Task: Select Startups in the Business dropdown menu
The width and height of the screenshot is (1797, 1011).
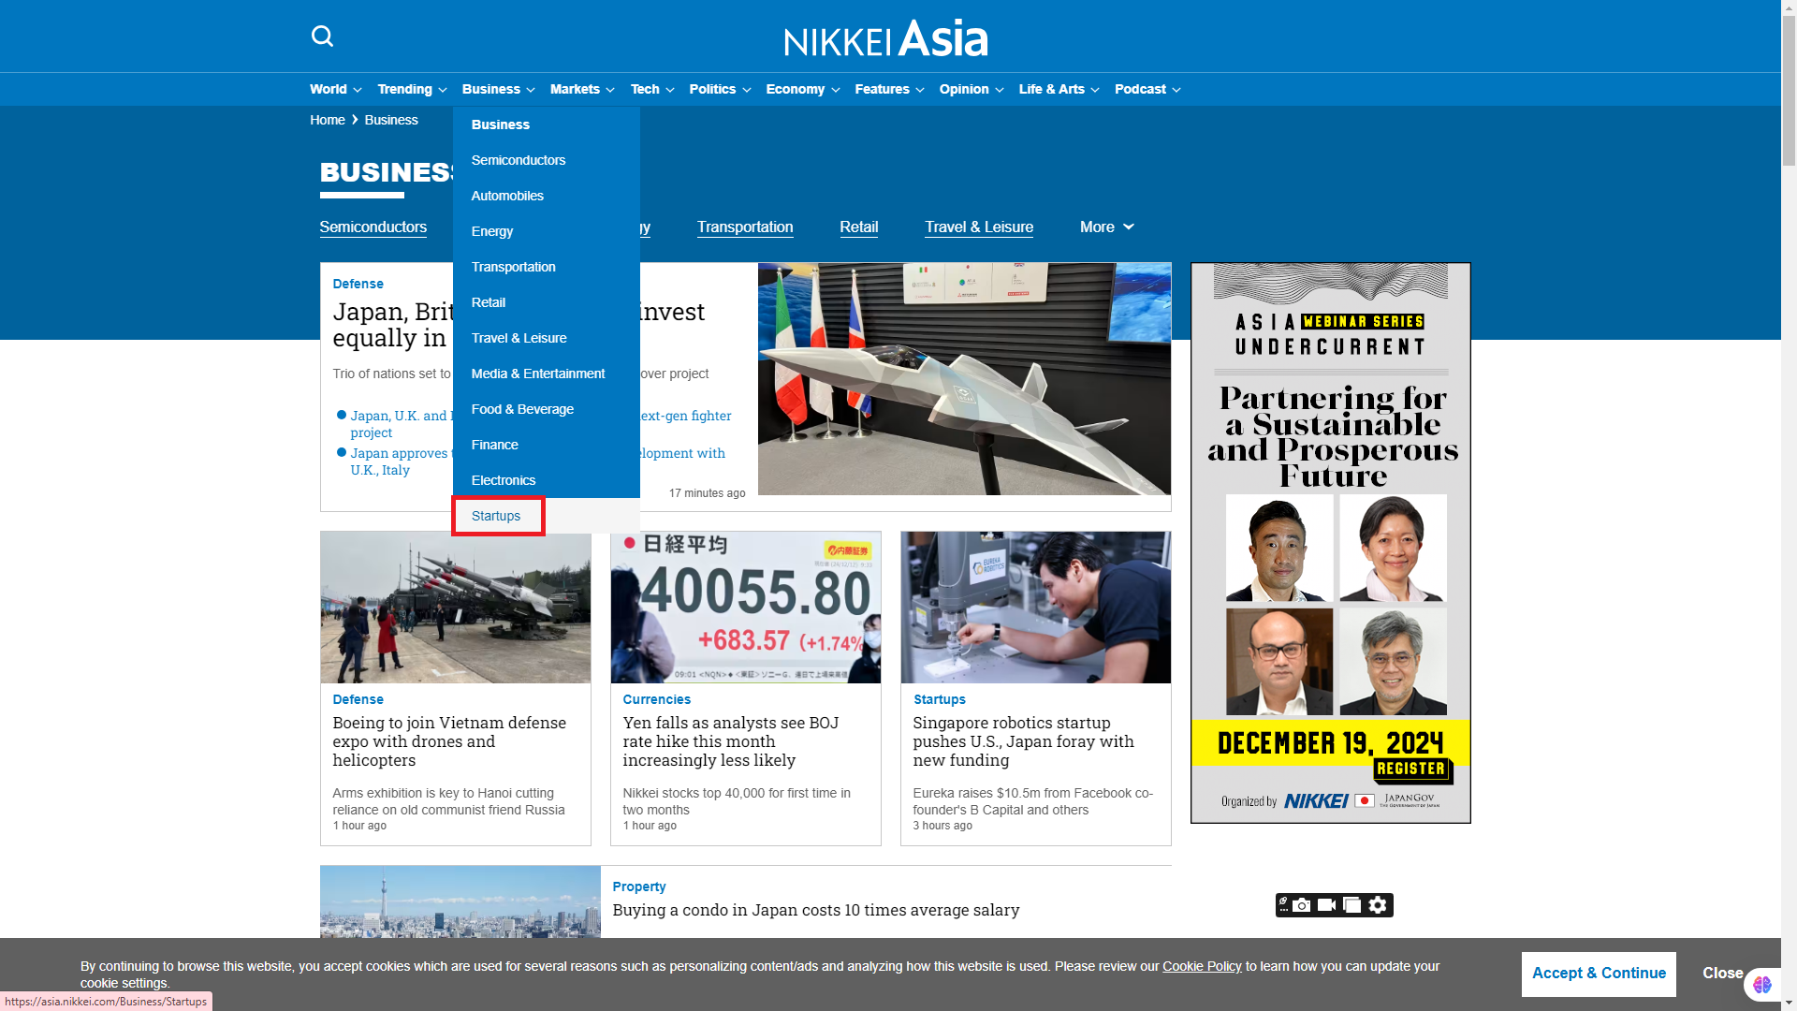Action: click(x=496, y=517)
